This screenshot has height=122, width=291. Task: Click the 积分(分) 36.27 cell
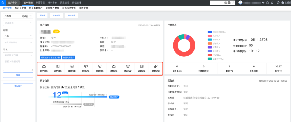pos(279,69)
